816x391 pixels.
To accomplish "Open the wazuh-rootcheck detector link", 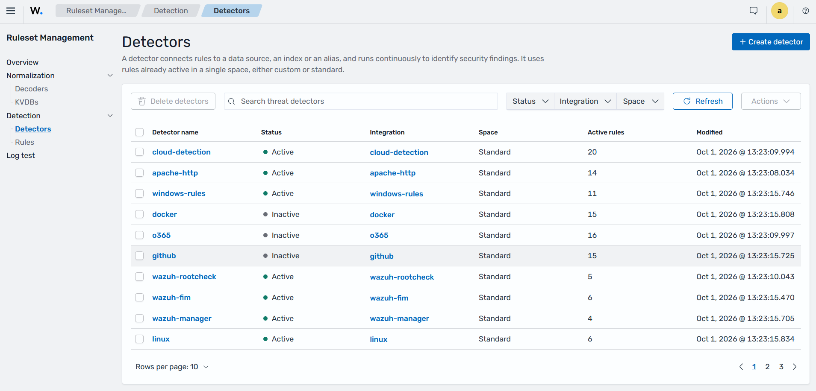I will point(184,277).
